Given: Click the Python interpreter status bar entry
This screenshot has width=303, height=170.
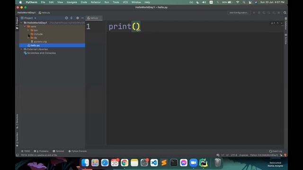Looking at the screenshot, I should pos(264,155).
